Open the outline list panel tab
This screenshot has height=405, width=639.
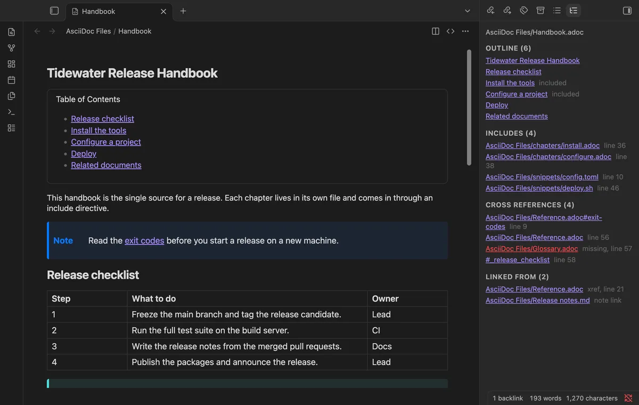[557, 11]
